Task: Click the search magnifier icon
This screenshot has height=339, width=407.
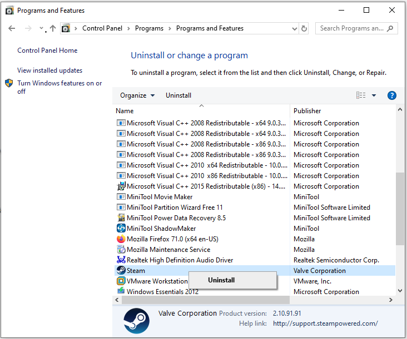Action: point(390,28)
